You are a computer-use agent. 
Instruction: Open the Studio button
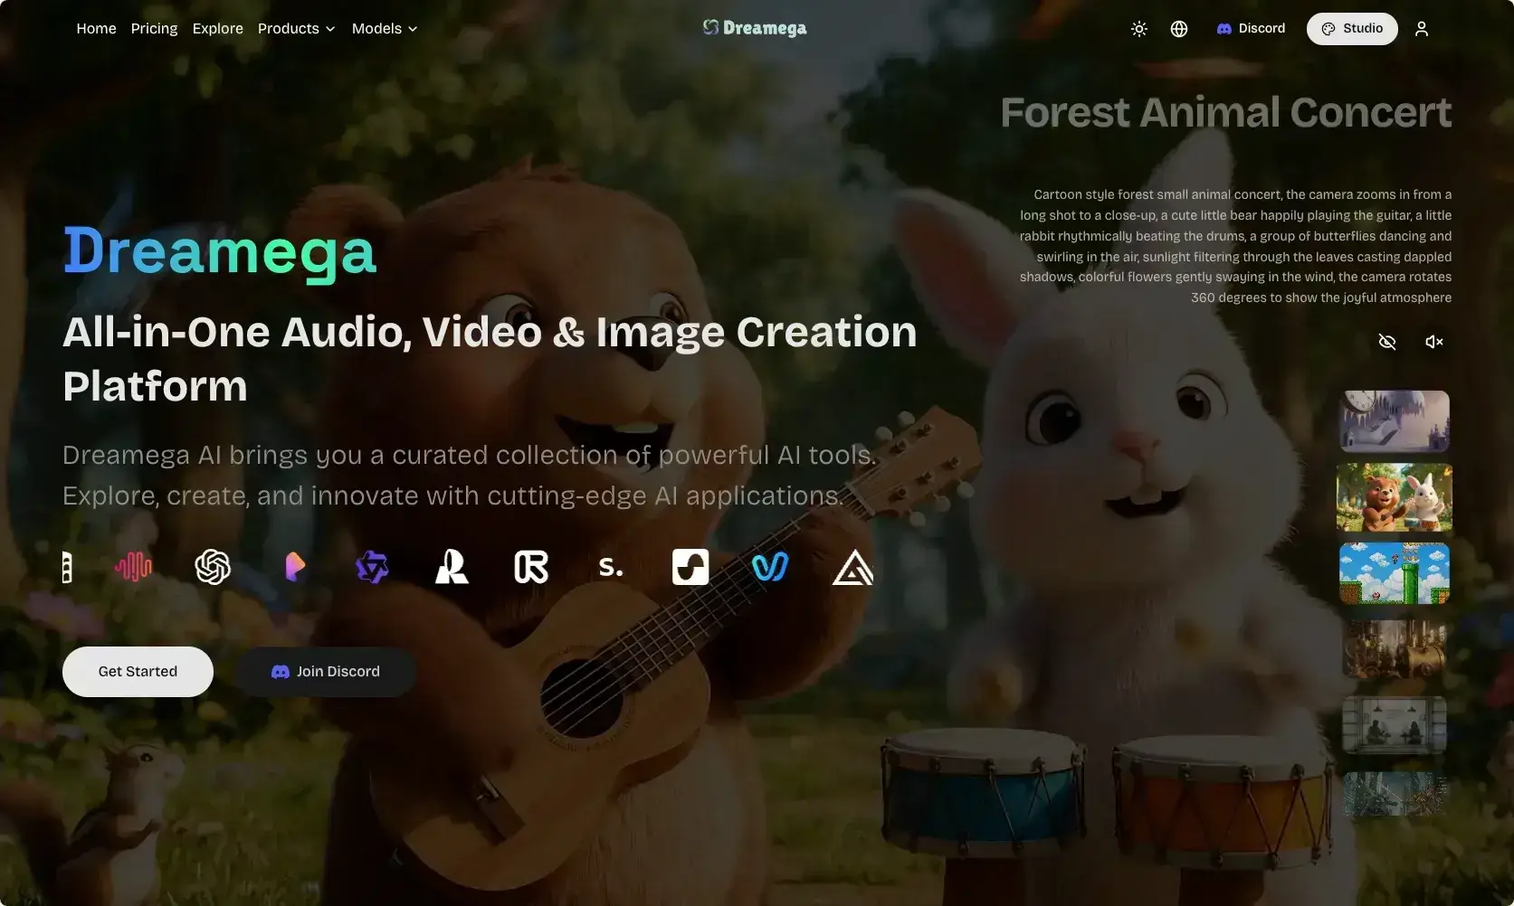point(1352,29)
